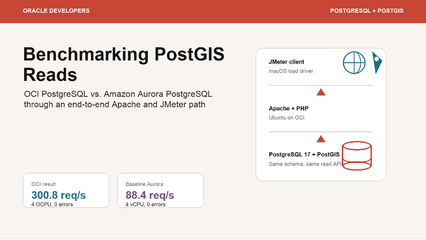Click the ORACLE DEVELOPERS header text
The height and width of the screenshot is (240, 426).
(56, 11)
